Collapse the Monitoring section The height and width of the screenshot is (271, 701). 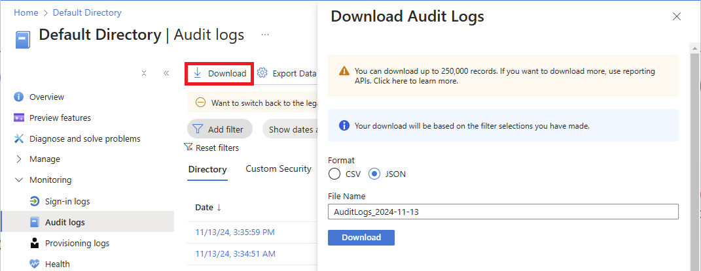click(18, 180)
